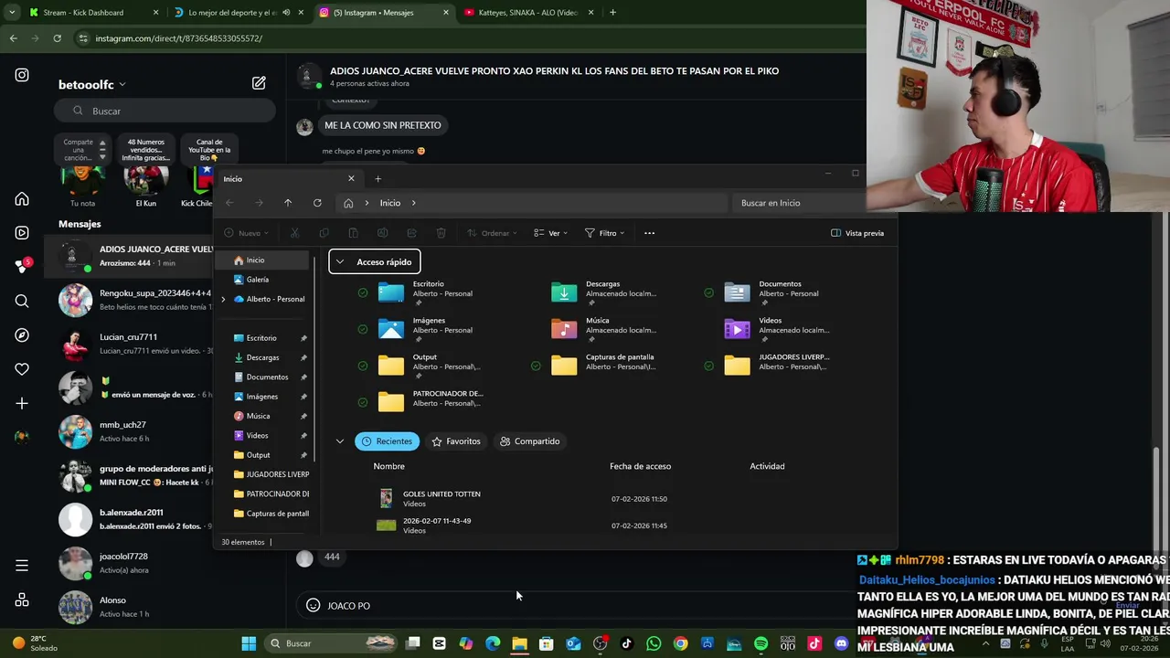Sort by Fecha de acceso column
Image resolution: width=1170 pixels, height=658 pixels.
pos(640,466)
